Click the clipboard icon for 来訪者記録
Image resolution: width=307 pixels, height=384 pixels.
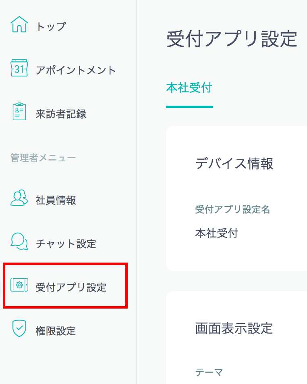tap(19, 112)
